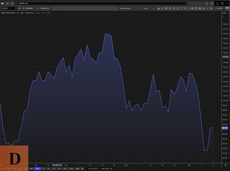This screenshot has width=230, height=171.
Task: Expand the Absolute Price dropdown
Action: pyautogui.click(x=130, y=8)
